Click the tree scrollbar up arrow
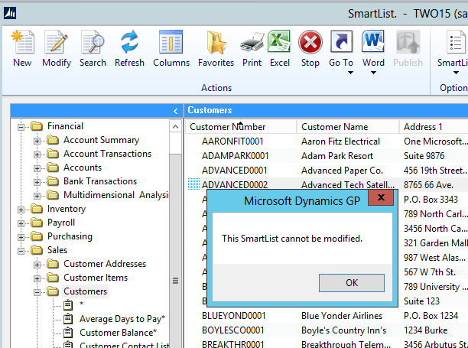468x348 pixels. [x=176, y=127]
